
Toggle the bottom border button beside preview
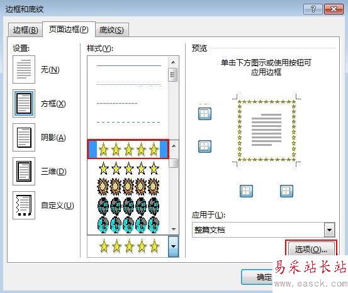click(205, 146)
